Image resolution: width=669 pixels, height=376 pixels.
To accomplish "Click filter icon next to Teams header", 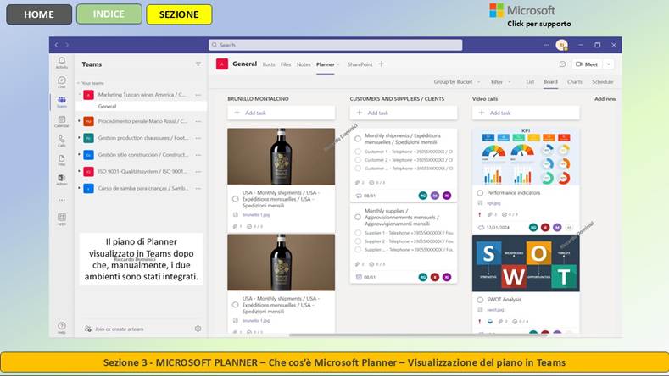I will pos(198,64).
